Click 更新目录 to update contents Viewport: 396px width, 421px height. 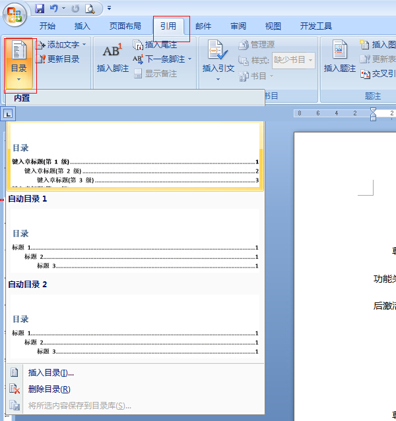(58, 59)
